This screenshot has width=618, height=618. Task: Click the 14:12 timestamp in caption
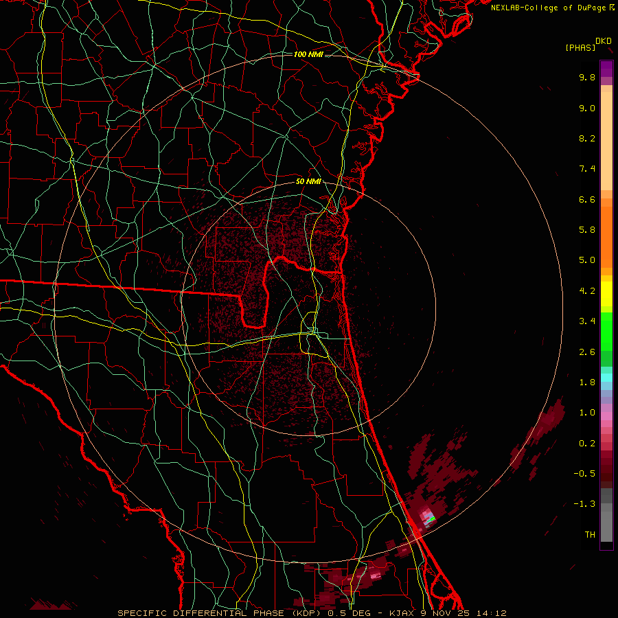491,613
